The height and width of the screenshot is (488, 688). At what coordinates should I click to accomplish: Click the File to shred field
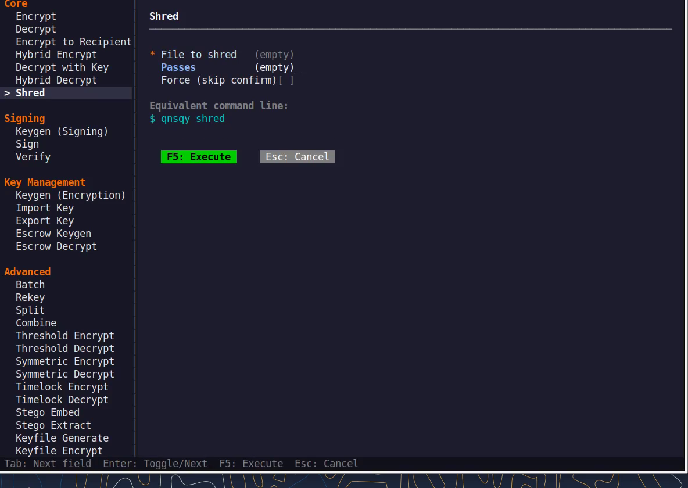274,55
